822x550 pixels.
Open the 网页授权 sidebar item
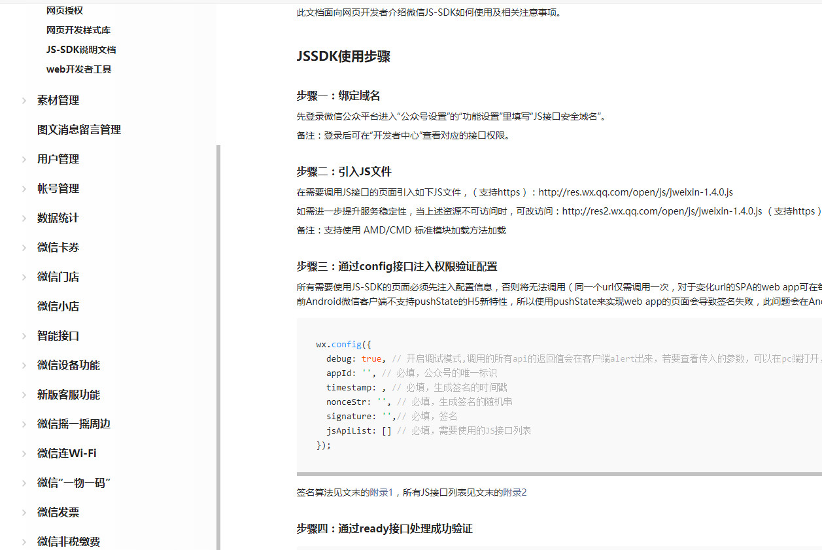[65, 10]
